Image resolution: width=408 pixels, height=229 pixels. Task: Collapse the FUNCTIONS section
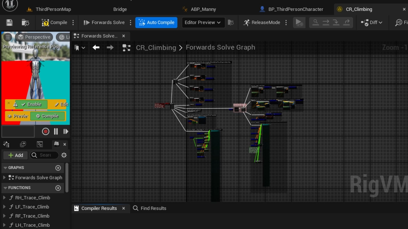[x=5, y=188]
